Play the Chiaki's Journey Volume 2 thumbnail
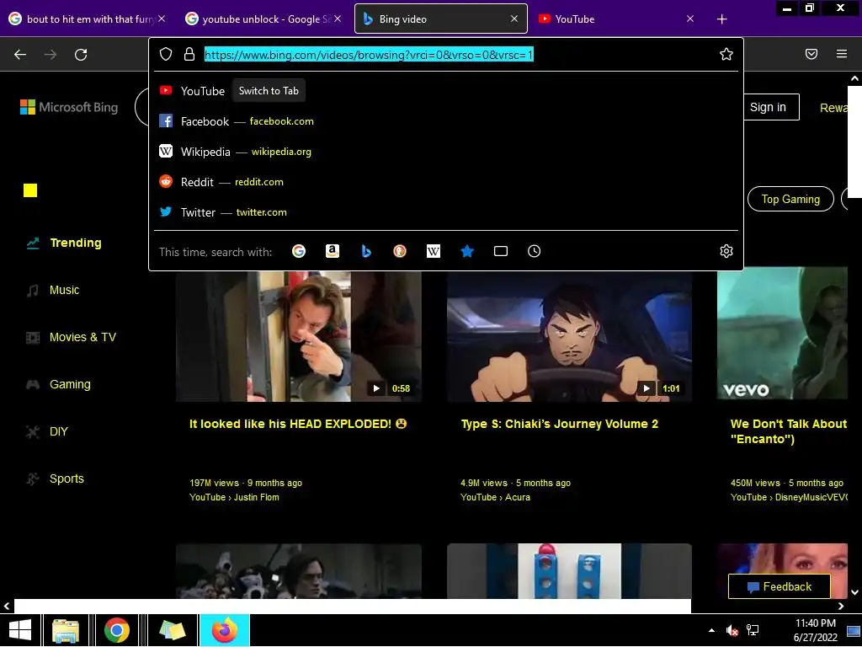862x647 pixels. click(x=569, y=335)
